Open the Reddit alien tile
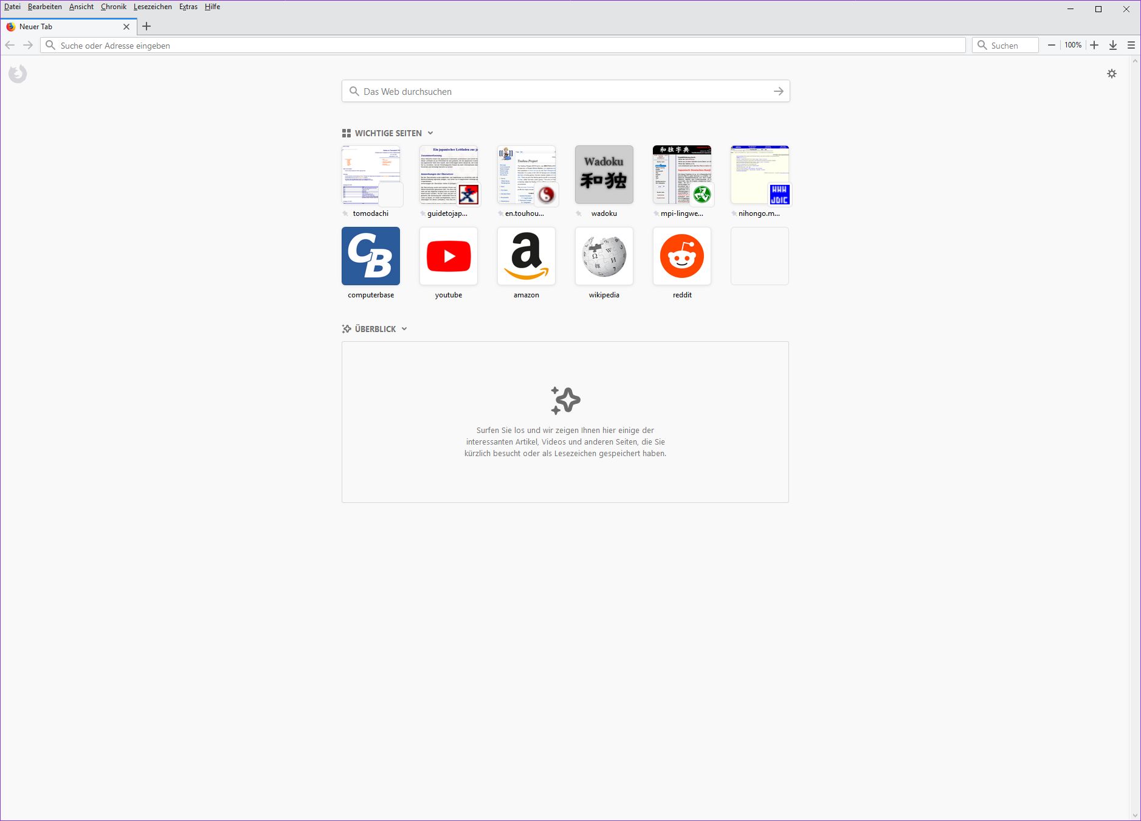Viewport: 1141px width, 821px height. (682, 256)
